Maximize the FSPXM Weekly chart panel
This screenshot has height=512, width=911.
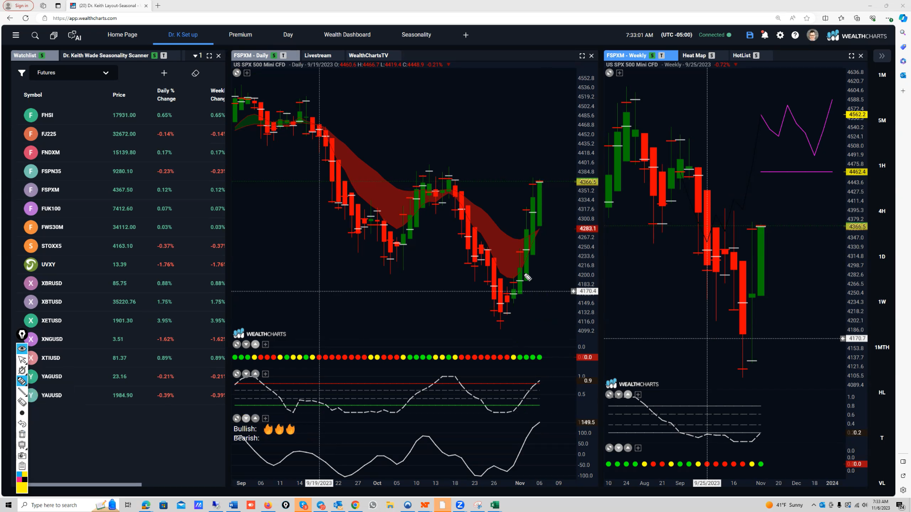click(x=852, y=55)
